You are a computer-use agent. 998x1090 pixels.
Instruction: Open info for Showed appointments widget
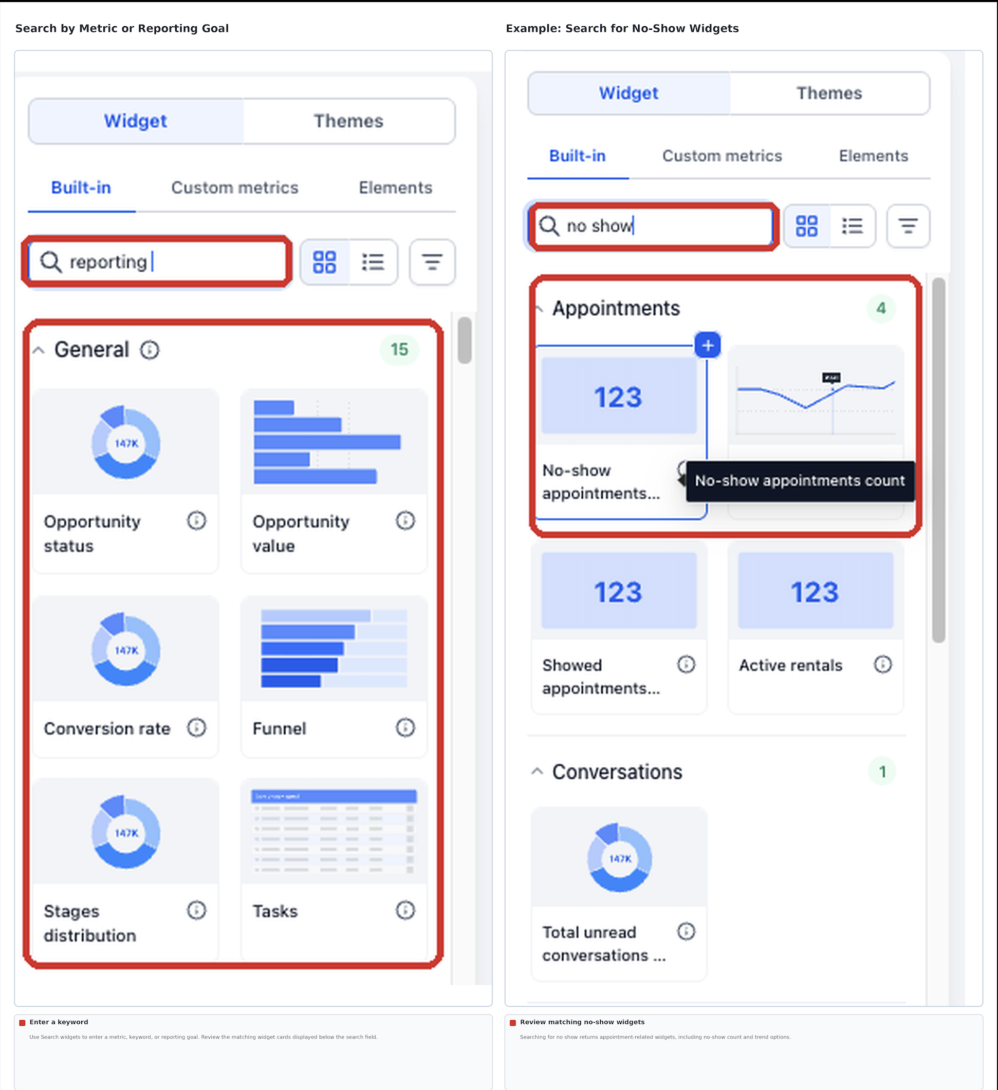tap(686, 664)
